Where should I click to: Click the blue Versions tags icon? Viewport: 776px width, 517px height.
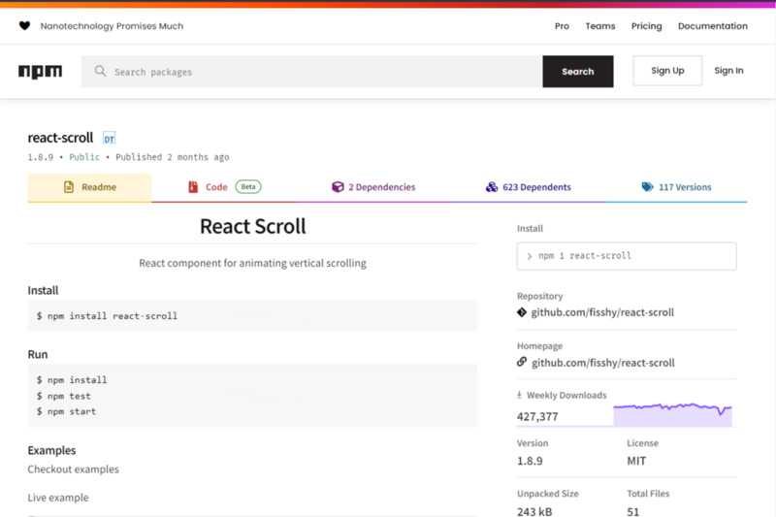tap(647, 187)
